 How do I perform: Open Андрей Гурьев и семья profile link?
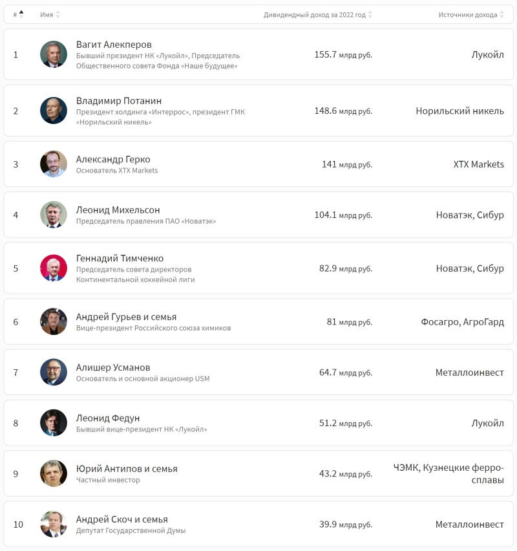click(126, 317)
